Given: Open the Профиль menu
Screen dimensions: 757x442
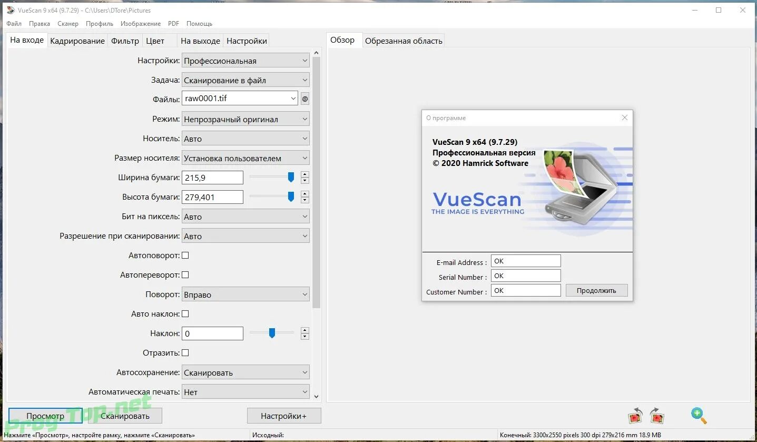Looking at the screenshot, I should (x=100, y=24).
